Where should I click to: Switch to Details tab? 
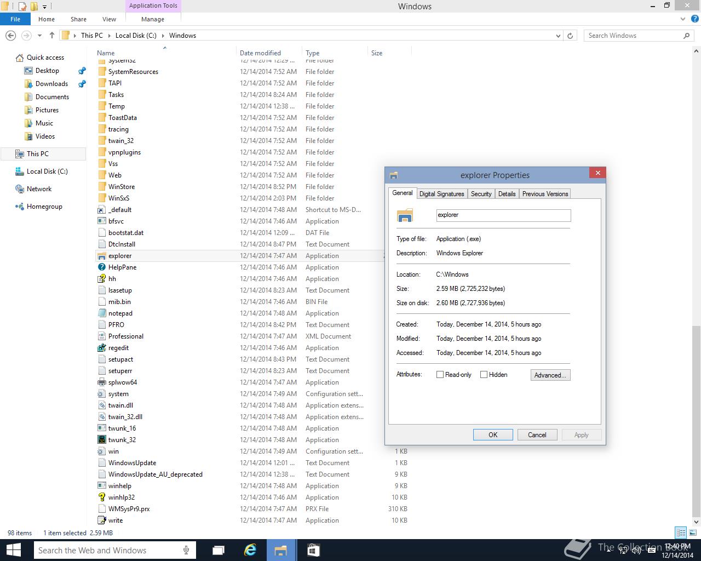point(507,194)
